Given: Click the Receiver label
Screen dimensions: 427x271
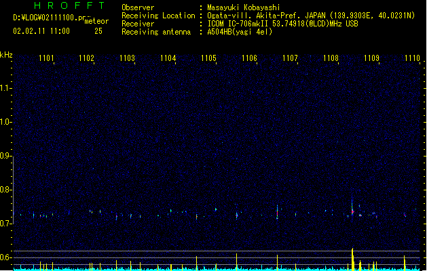Looking at the screenshot, I should [x=138, y=24].
